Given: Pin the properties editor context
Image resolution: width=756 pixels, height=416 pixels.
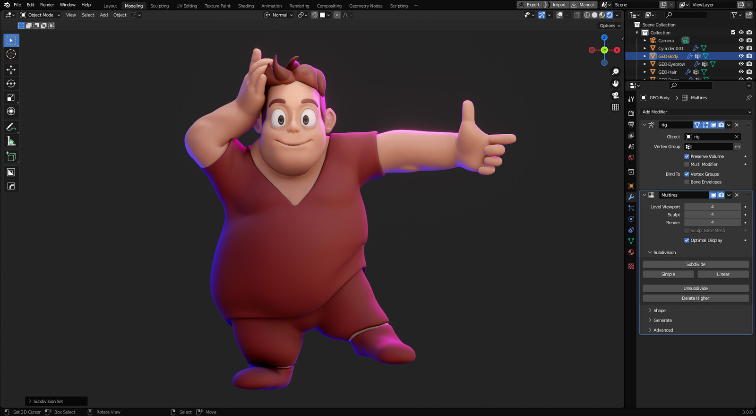Looking at the screenshot, I should coord(748,98).
